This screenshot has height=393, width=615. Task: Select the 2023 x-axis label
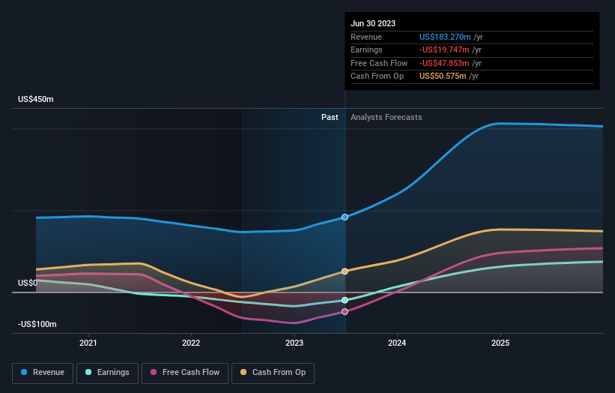tap(294, 343)
